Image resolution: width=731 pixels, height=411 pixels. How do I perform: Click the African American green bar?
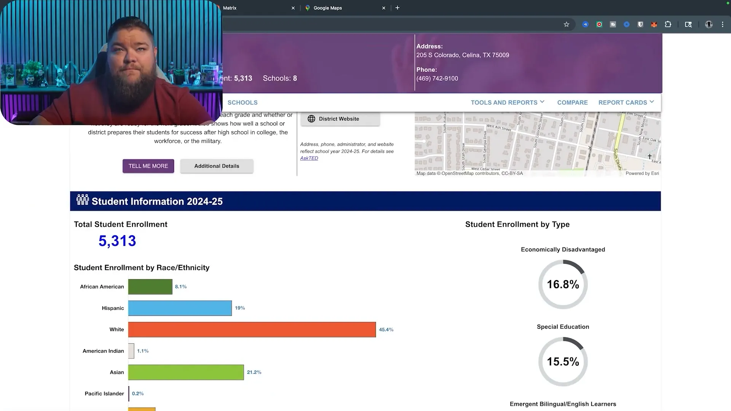[150, 287]
